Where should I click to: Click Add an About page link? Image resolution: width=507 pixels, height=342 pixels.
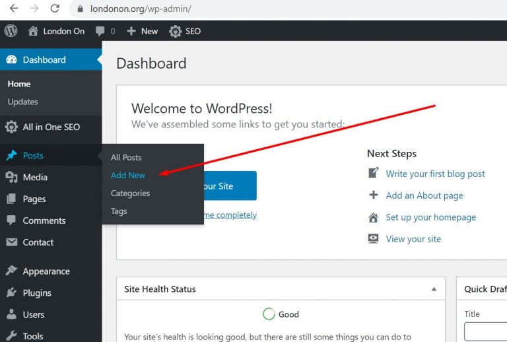[x=424, y=195]
